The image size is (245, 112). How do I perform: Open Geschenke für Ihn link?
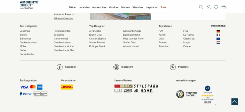click(x=64, y=46)
